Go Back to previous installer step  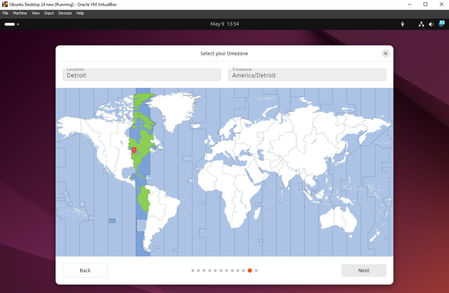[x=85, y=270]
